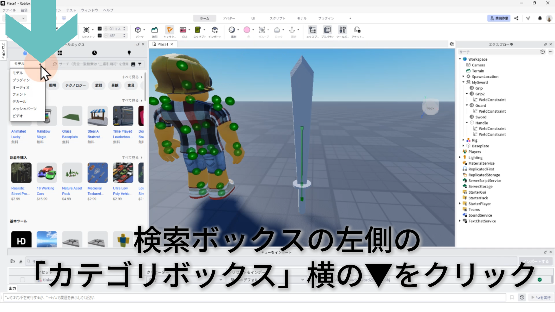Open the Toolbox toolbar icon
Viewport: 555px width, 312px height.
(x=342, y=30)
